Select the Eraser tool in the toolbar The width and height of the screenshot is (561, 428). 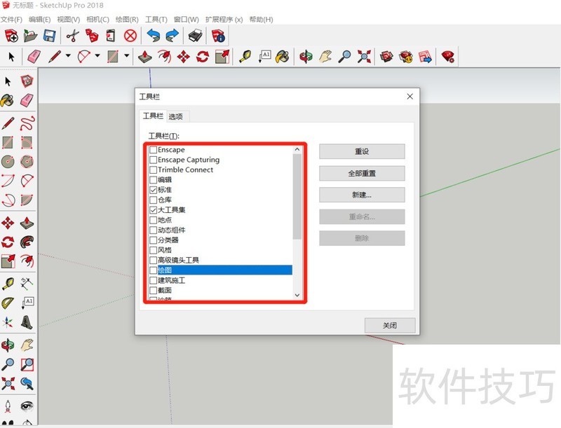tap(33, 56)
